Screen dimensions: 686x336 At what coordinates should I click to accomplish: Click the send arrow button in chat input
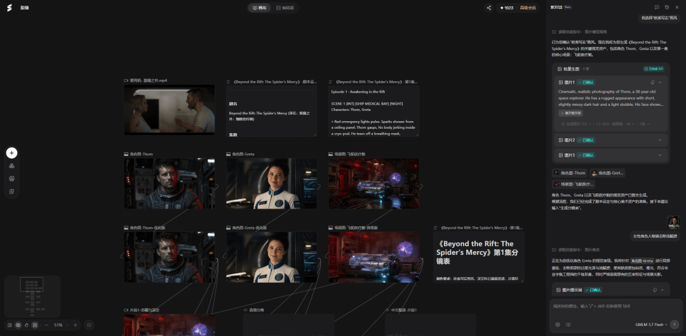(675, 325)
